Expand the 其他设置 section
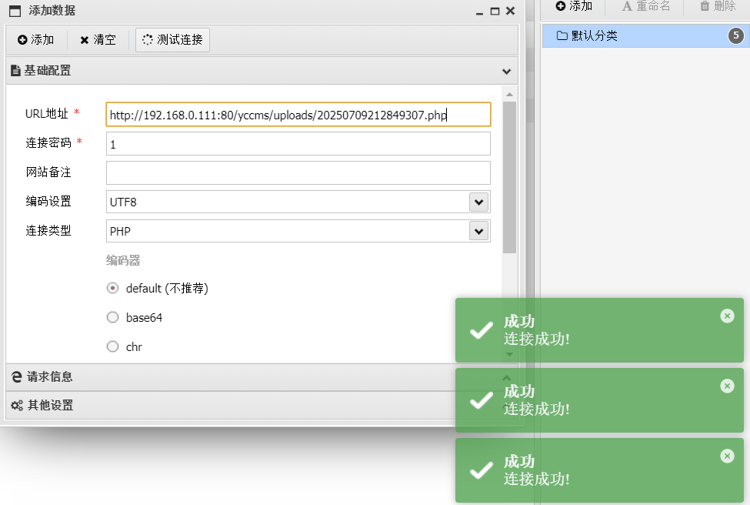 [x=50, y=405]
